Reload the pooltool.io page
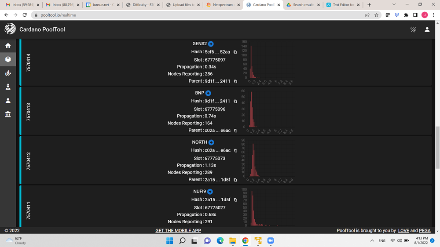 pos(25,15)
